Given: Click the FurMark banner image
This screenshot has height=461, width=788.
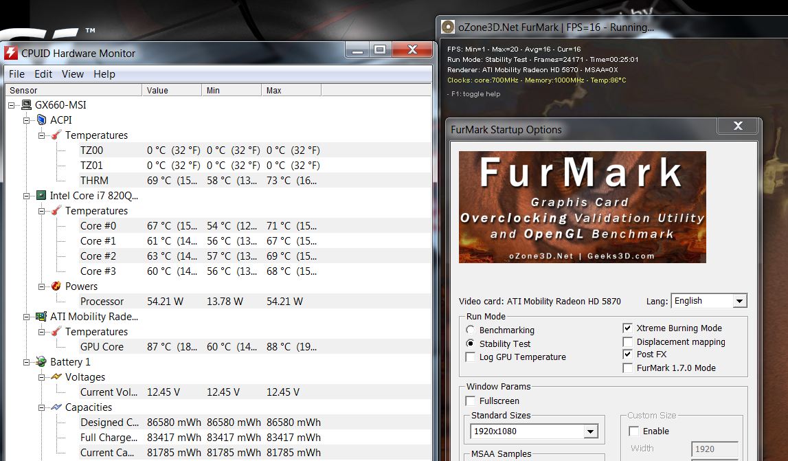Looking at the screenshot, I should coord(583,207).
